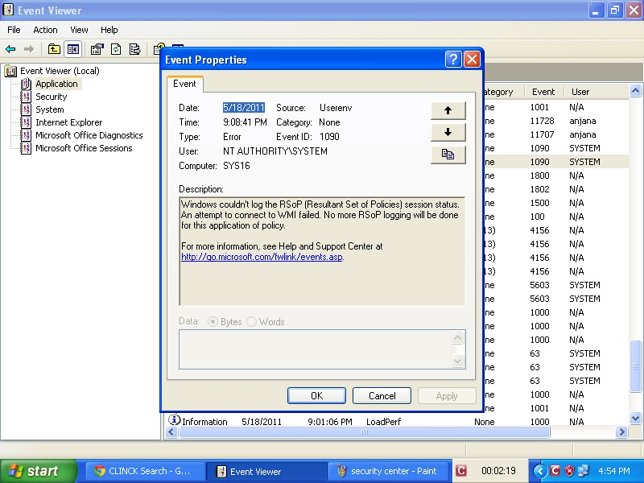Open the View menu
Screen dimensions: 644x483
(x=79, y=30)
